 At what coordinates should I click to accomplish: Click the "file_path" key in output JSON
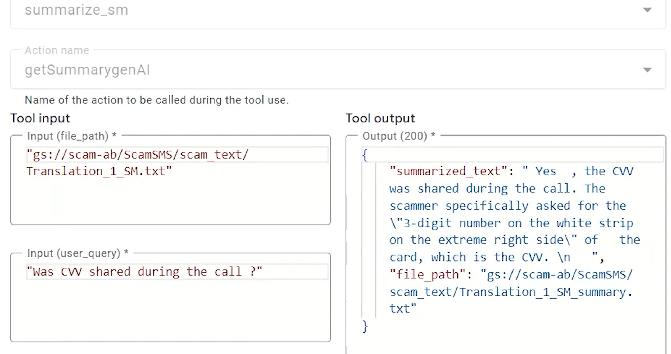point(427,274)
